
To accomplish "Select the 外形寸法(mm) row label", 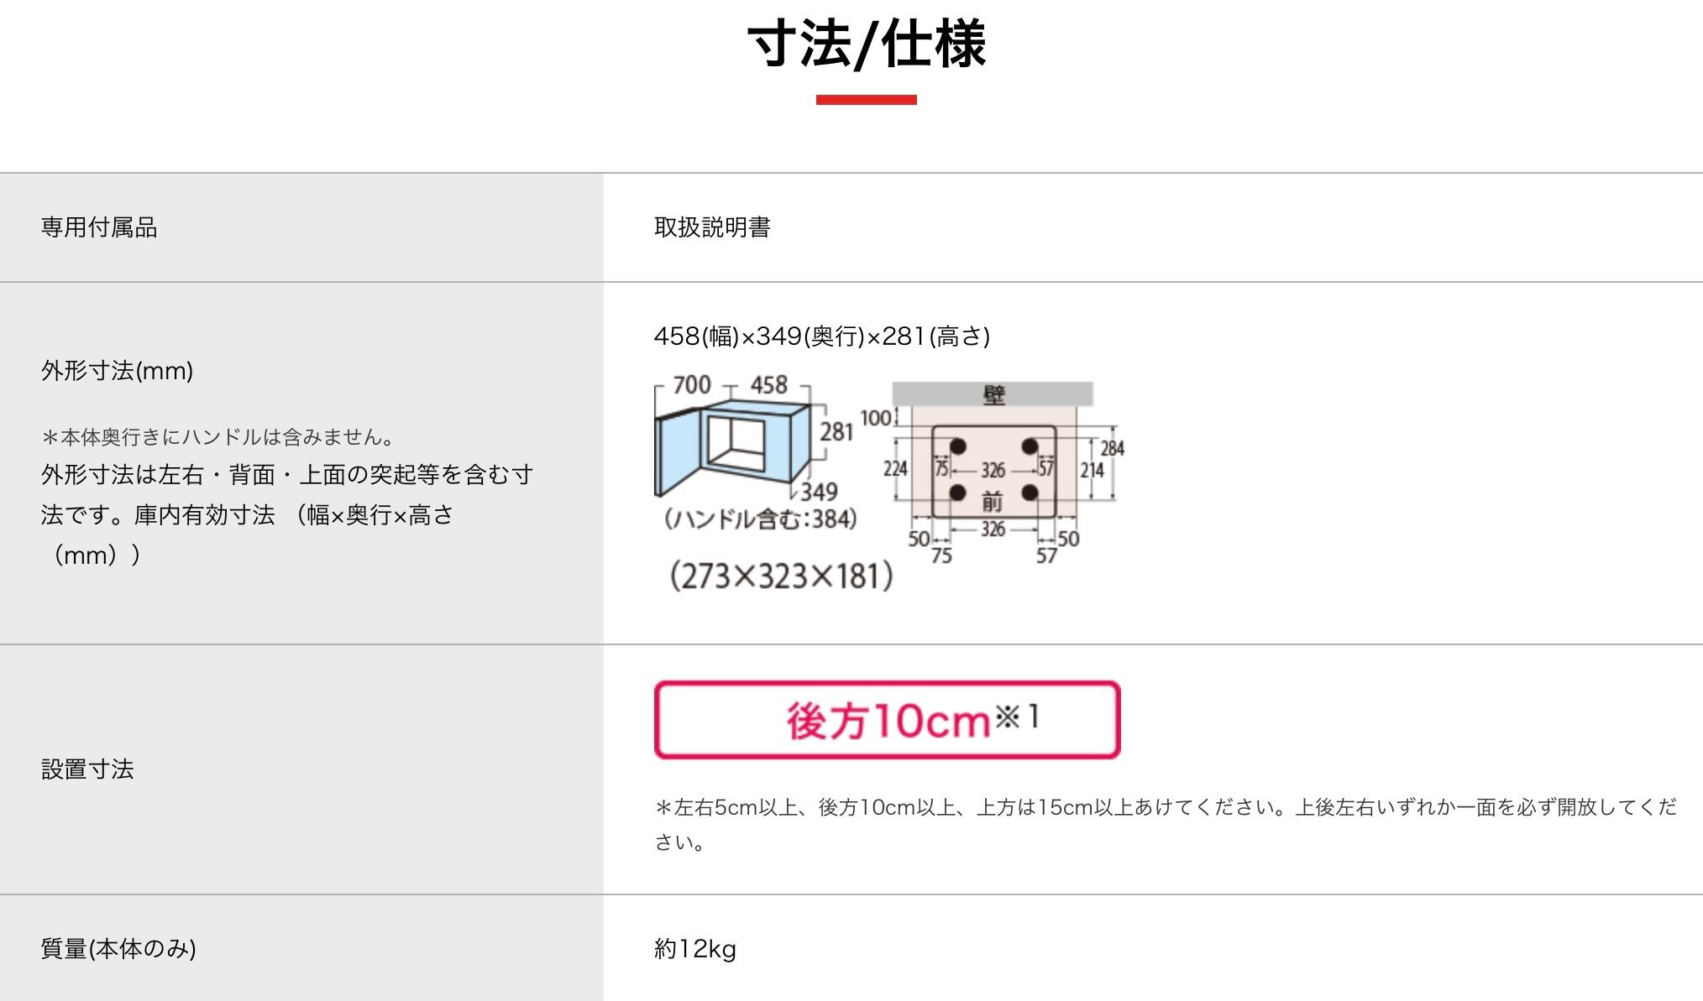I will coord(117,371).
